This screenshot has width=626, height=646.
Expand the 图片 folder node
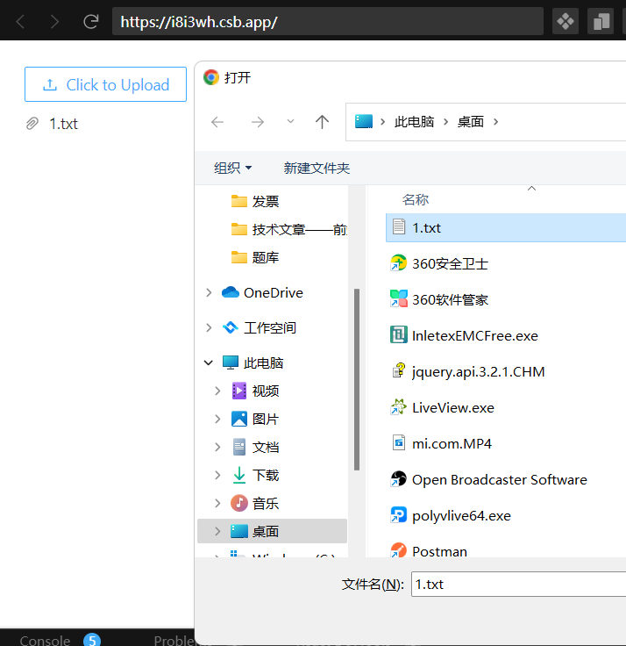(217, 419)
